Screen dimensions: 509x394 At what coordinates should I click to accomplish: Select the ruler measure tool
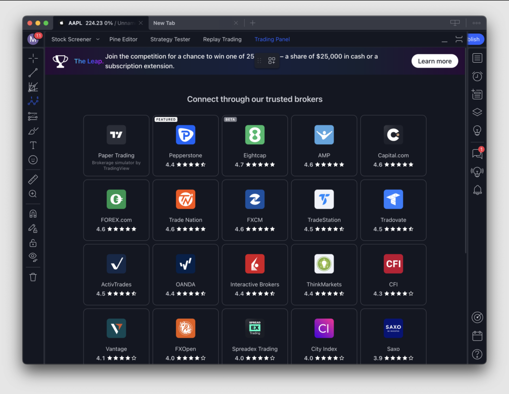pos(33,179)
